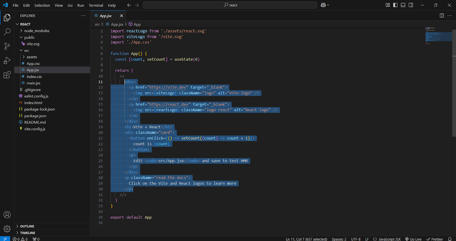The image size is (456, 241).
Task: Open the Search view icon
Action: (x=7, y=32)
